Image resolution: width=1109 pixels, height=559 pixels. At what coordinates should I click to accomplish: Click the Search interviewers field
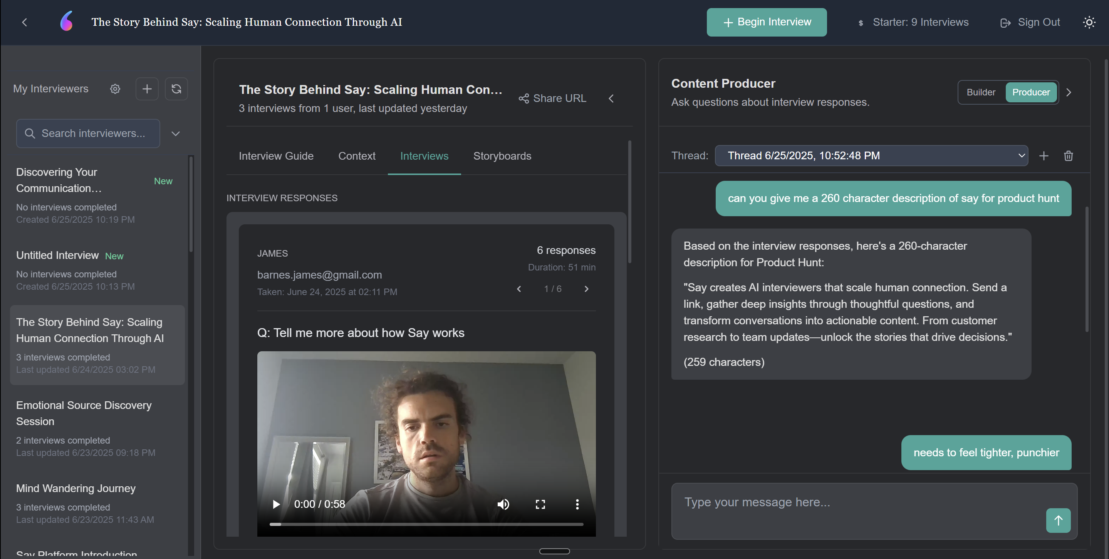coord(88,134)
